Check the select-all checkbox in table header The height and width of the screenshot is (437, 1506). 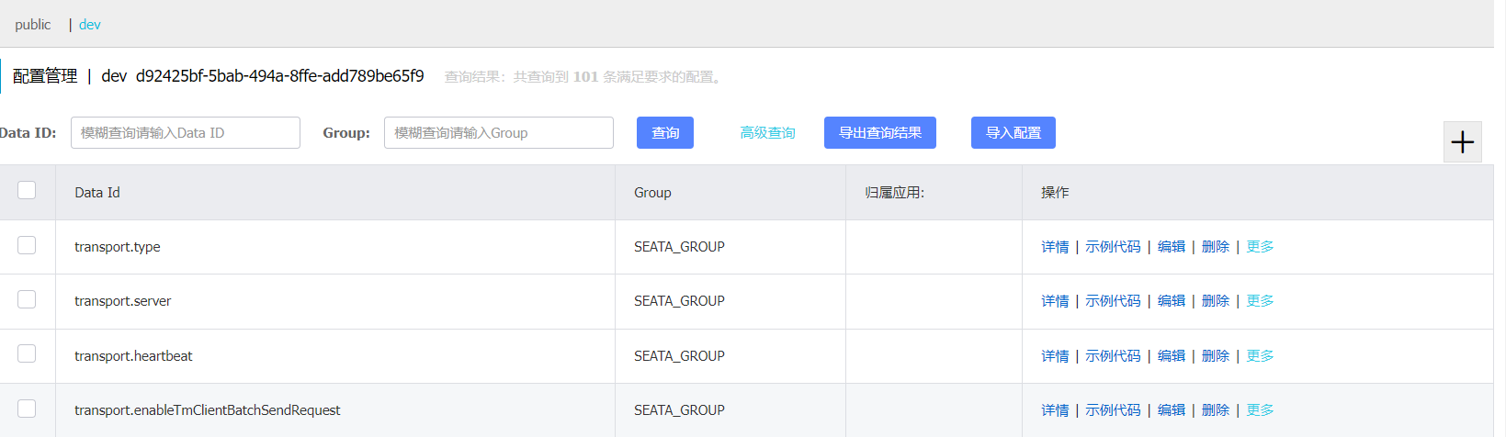point(27,190)
